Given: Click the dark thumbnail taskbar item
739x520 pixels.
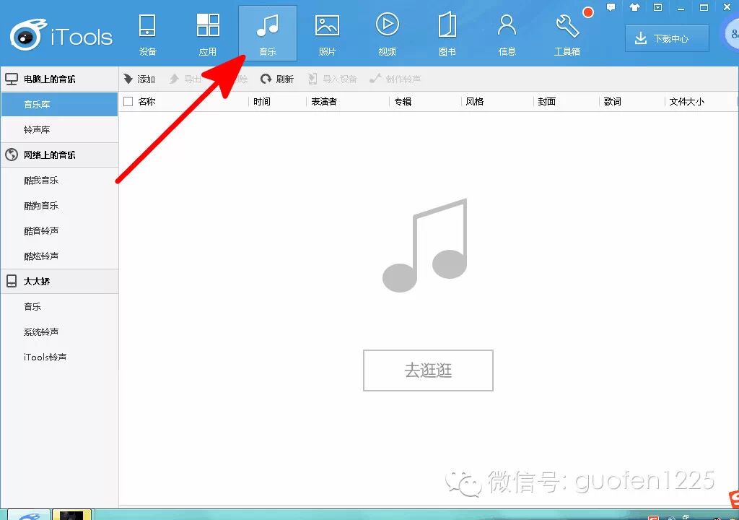Looking at the screenshot, I should tap(71, 514).
